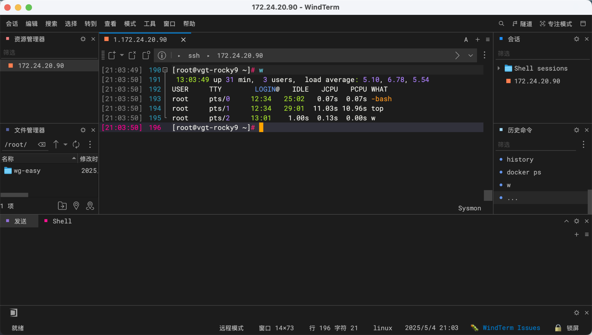Click the session info icon
The width and height of the screenshot is (592, 335).
coord(162,56)
